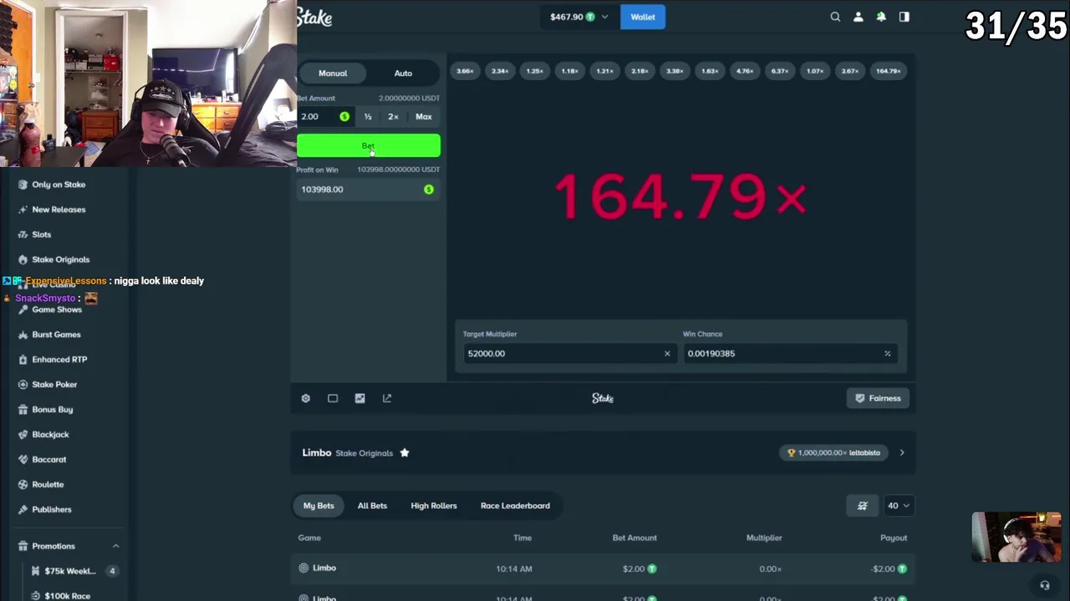Image resolution: width=1070 pixels, height=601 pixels.
Task: Open the 40 rows-per-page dropdown
Action: pyautogui.click(x=898, y=506)
